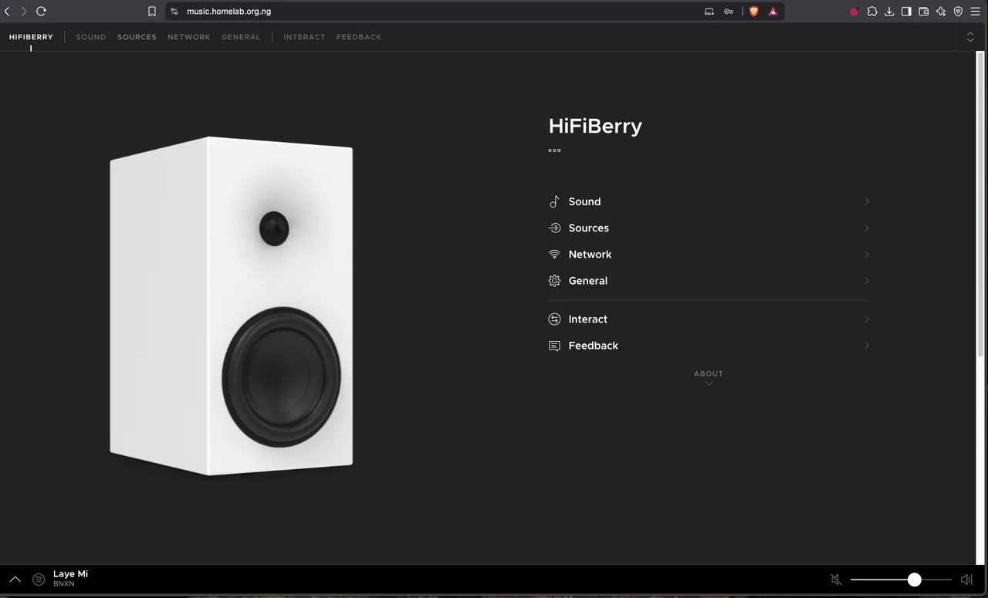
Task: Toggle the browser sidebar panel
Action: (906, 12)
